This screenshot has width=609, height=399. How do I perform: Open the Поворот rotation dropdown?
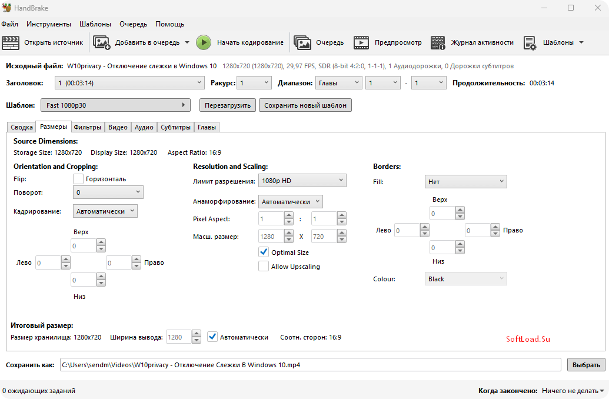coord(108,192)
